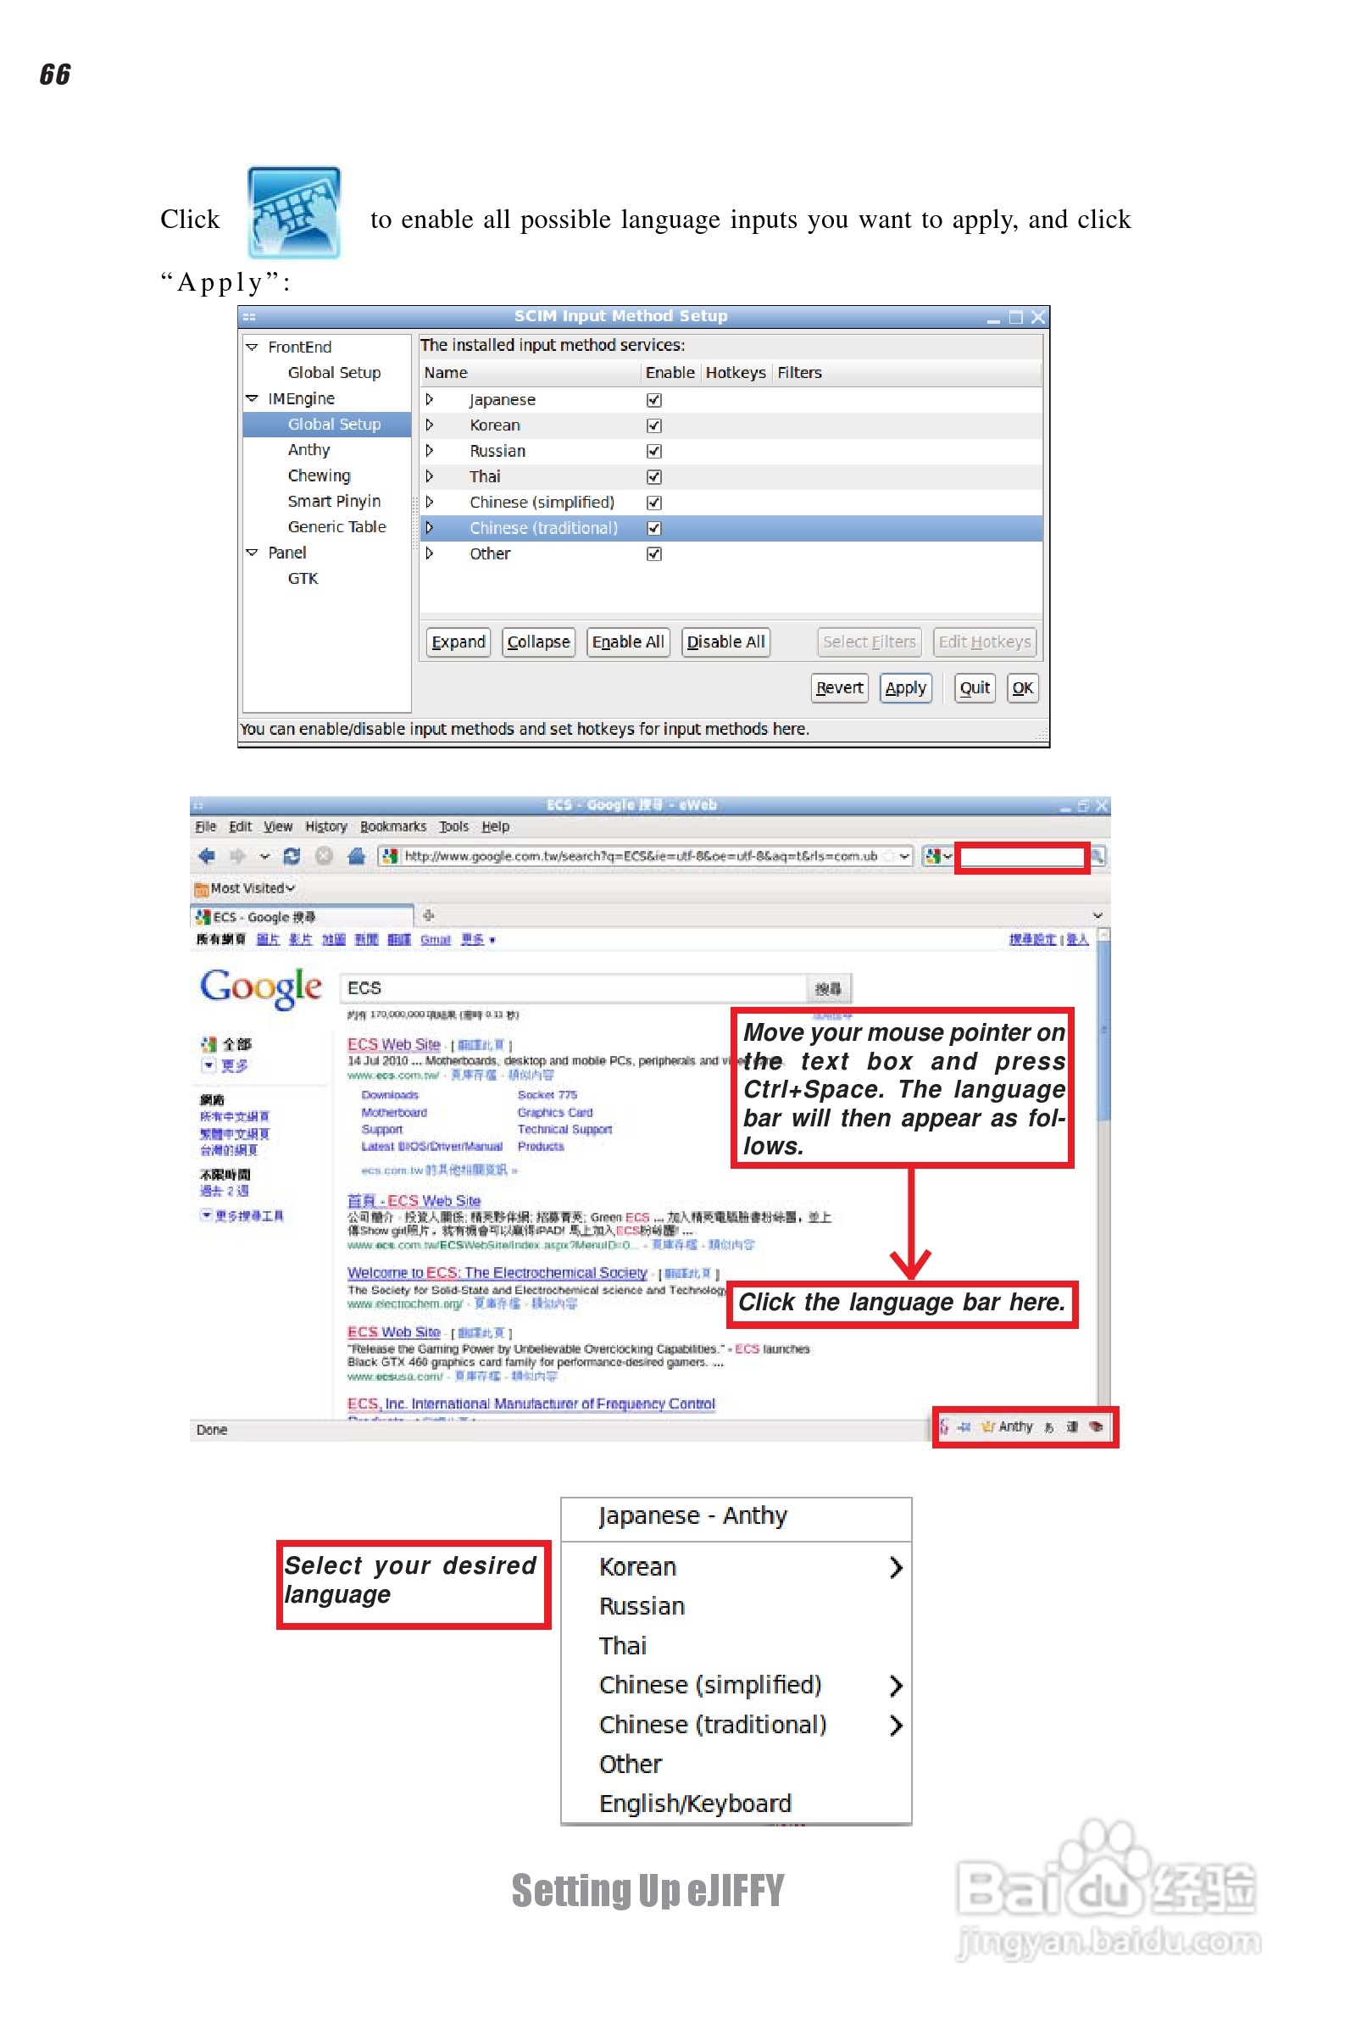The width and height of the screenshot is (1345, 2018).
Task: Click the browser Reload icon
Action: point(292,856)
